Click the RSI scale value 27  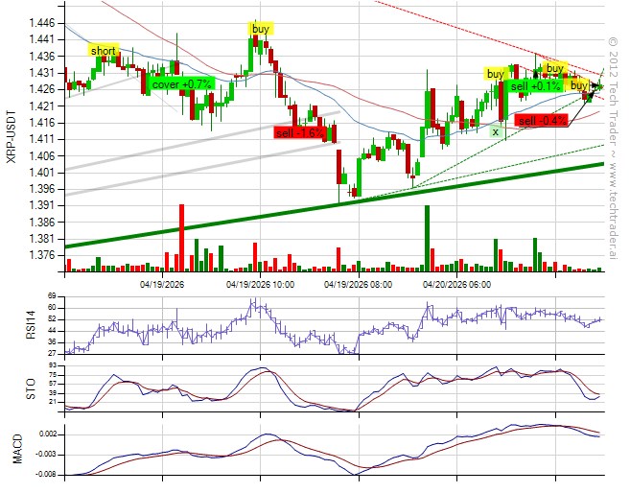52,354
